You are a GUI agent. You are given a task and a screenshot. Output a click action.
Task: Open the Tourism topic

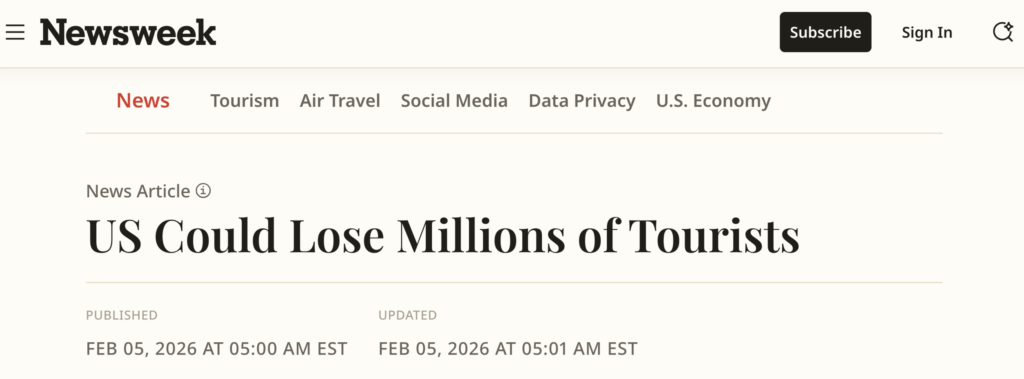coord(244,101)
